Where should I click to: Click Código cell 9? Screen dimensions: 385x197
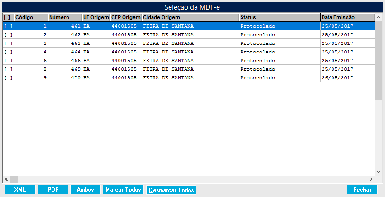pyautogui.click(x=31, y=77)
